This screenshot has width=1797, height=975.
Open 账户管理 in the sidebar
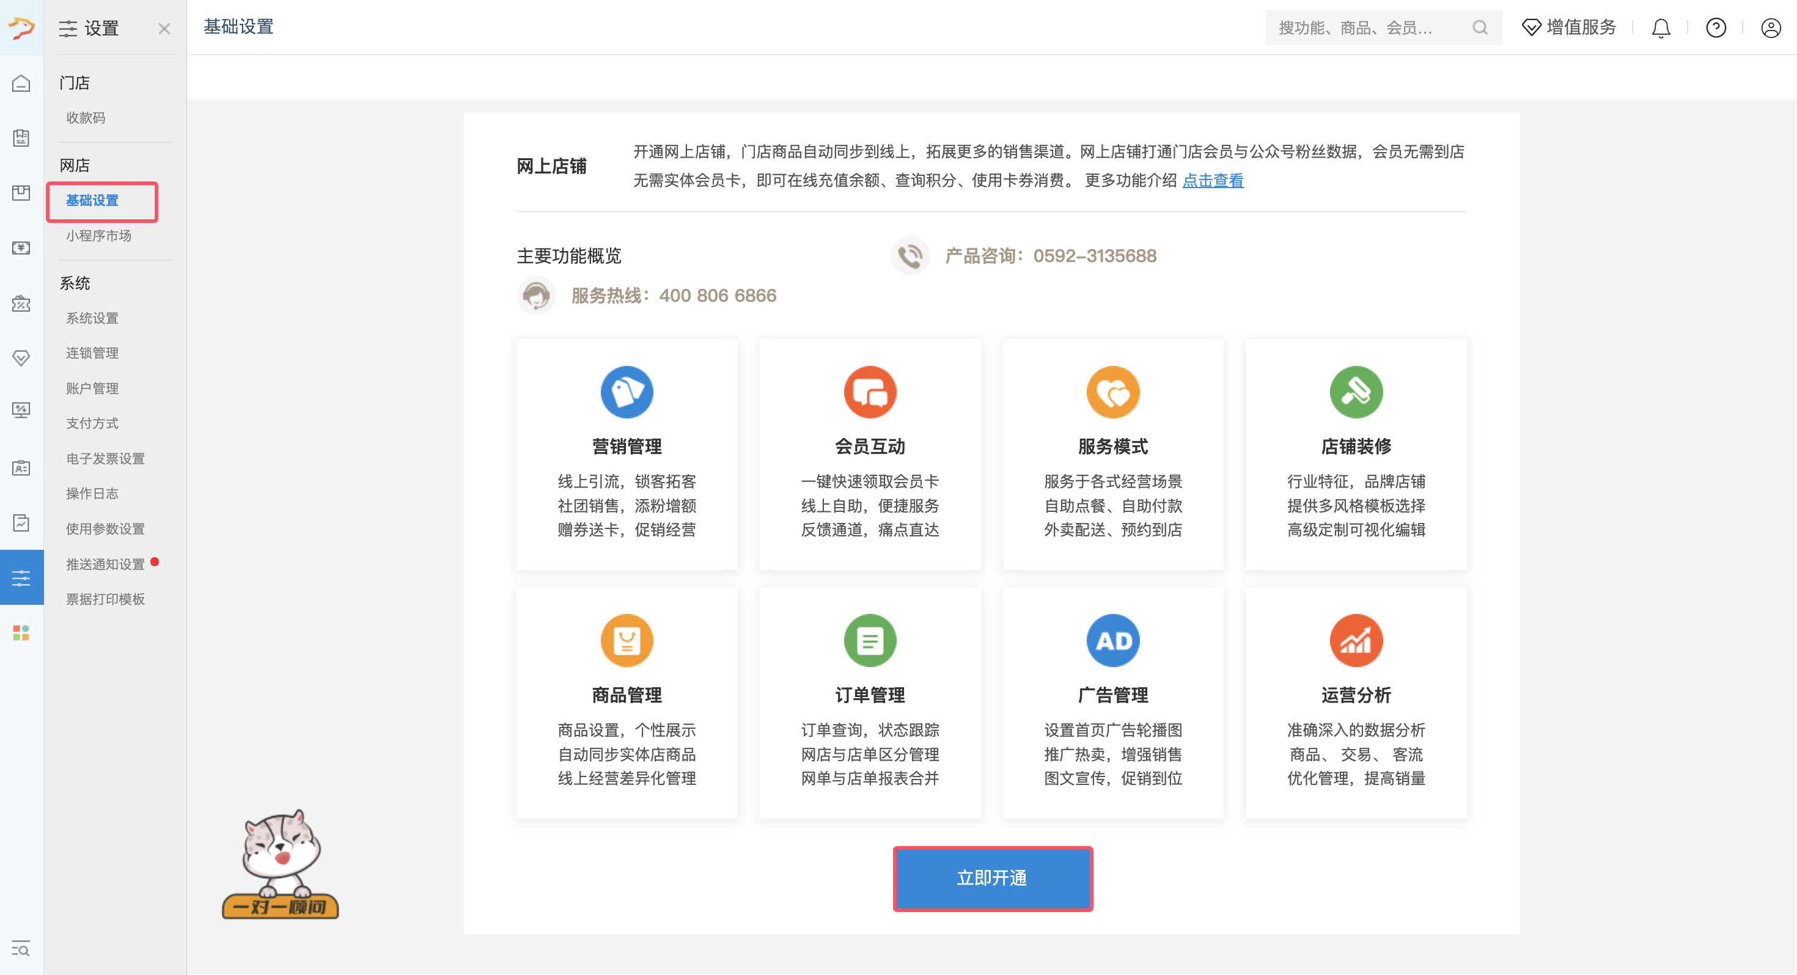92,389
